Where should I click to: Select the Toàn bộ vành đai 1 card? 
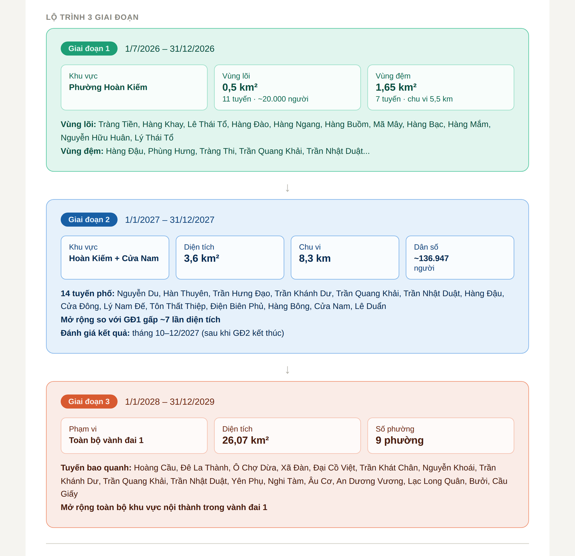click(x=134, y=436)
